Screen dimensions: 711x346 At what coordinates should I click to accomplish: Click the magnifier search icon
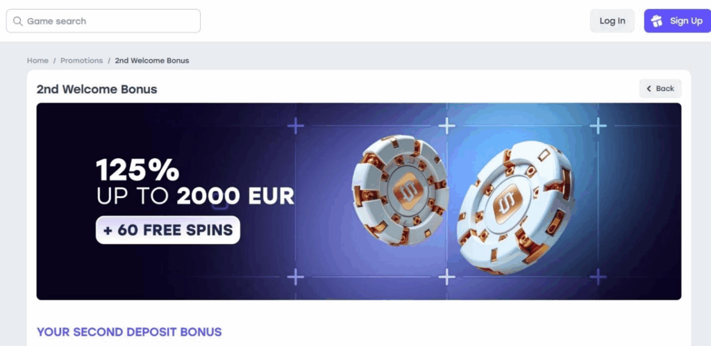pyautogui.click(x=18, y=22)
